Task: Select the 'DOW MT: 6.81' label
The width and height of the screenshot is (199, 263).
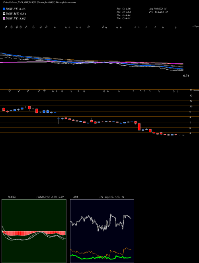Action: 16,14
